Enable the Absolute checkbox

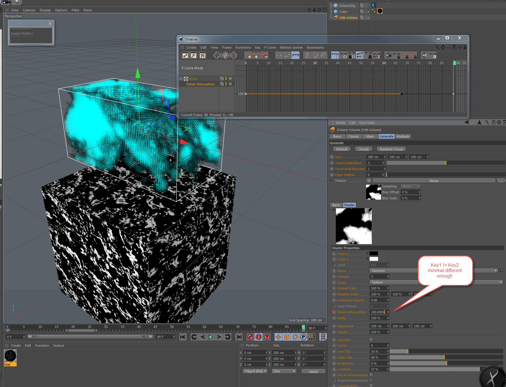(371, 340)
